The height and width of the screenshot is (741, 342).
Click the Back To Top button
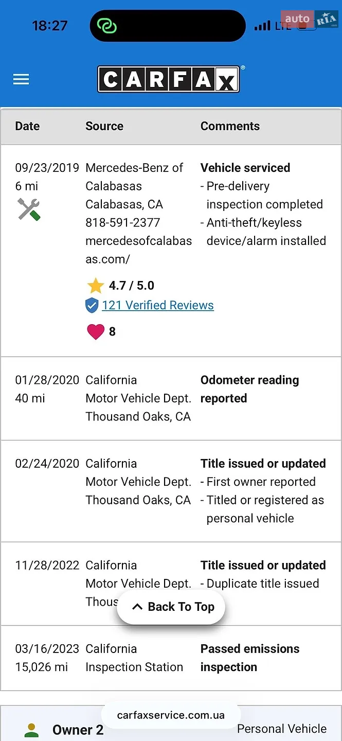tap(171, 607)
